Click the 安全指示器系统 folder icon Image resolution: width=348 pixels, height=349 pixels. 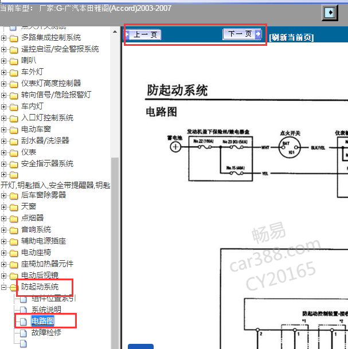14,164
